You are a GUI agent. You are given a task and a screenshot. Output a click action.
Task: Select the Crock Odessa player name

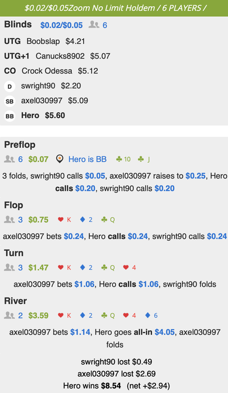(x=47, y=71)
